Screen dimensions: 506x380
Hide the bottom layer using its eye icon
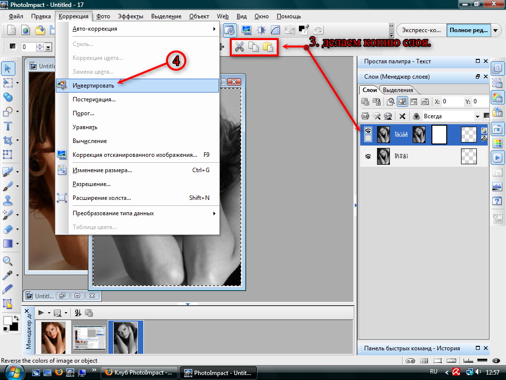point(368,156)
